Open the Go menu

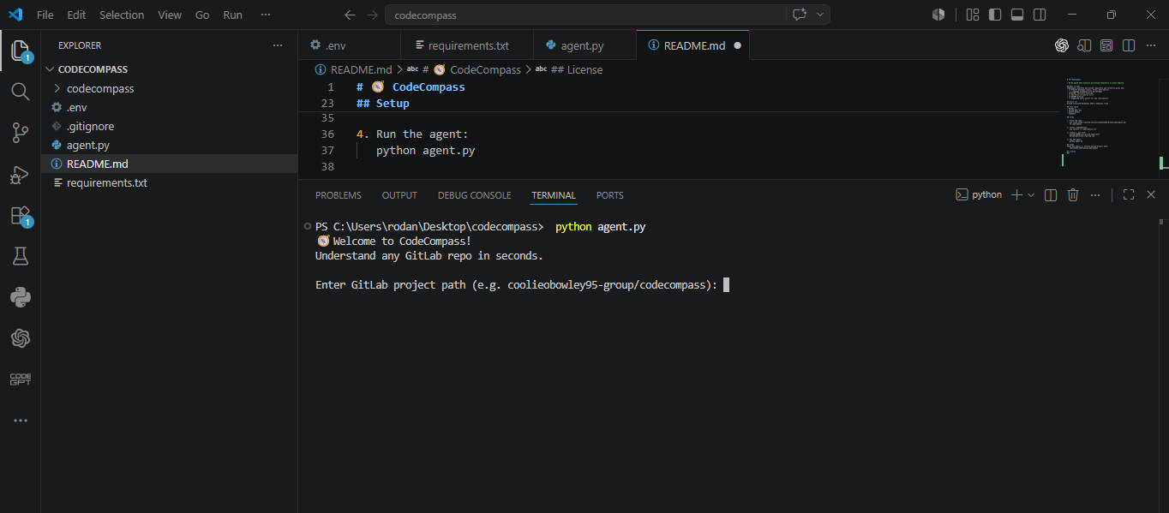click(202, 15)
